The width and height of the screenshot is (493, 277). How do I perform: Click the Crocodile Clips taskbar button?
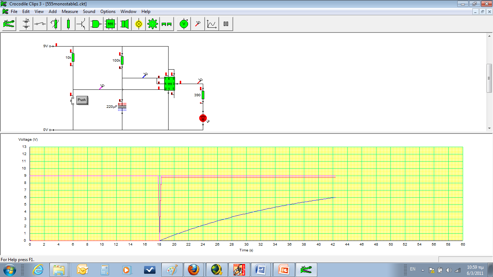click(x=306, y=269)
